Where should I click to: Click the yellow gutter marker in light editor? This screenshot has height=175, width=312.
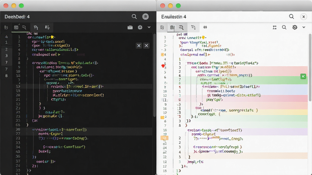[162, 118]
